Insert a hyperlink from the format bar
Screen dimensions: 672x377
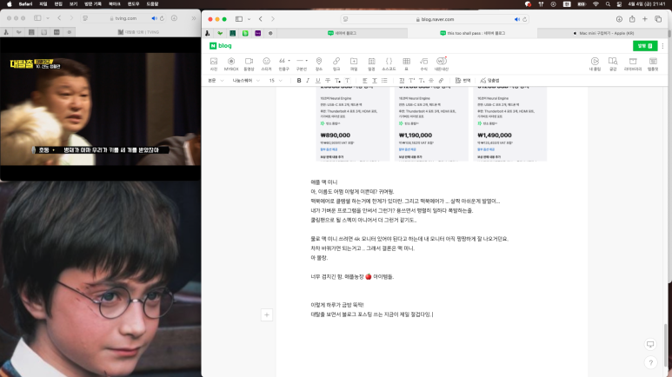pos(441,81)
